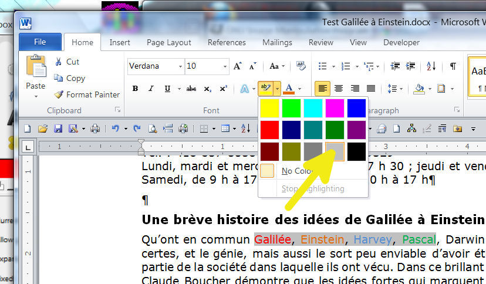The image size is (486, 284).
Task: Insert a numbered list
Action: [346, 66]
